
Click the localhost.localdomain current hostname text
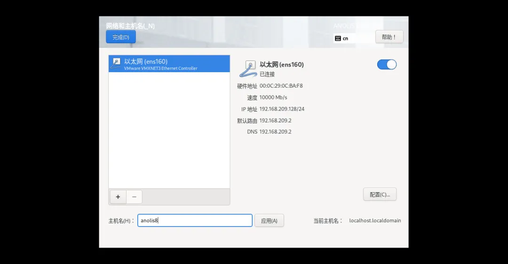375,220
